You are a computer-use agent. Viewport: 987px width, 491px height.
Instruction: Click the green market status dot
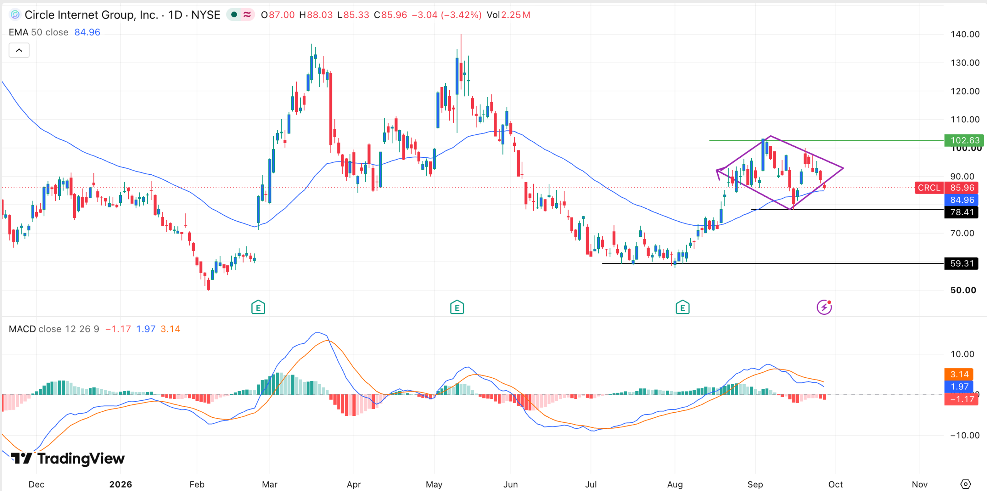(x=234, y=15)
